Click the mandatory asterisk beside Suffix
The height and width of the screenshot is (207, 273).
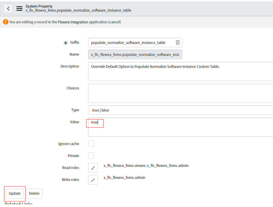(x=65, y=42)
